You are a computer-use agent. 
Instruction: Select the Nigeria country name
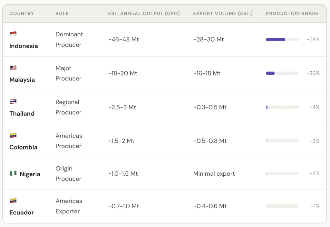[x=30, y=174]
